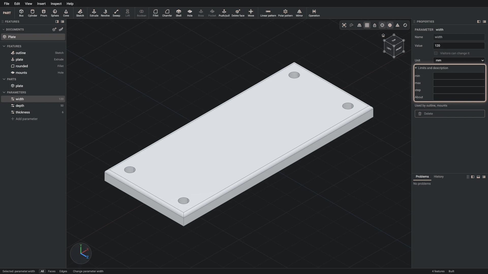Collapse the FEATURES tree section
The height and width of the screenshot is (274, 488).
[4, 46]
